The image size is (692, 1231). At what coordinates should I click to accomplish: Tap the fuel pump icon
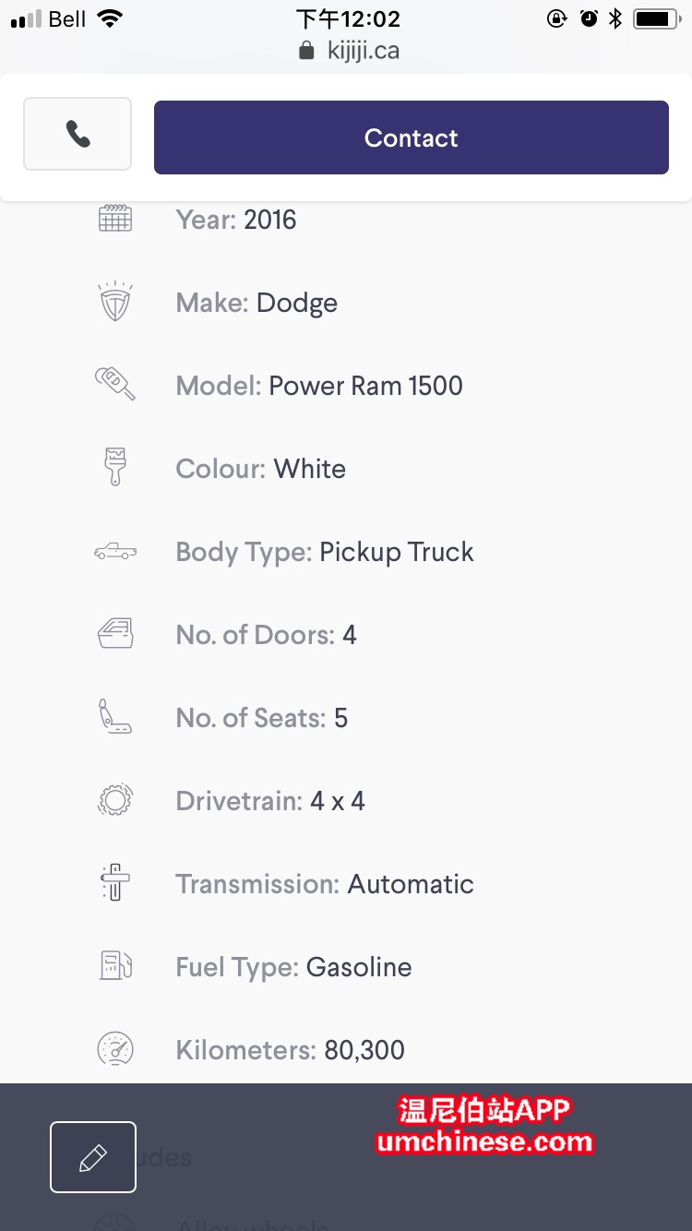[x=115, y=966]
